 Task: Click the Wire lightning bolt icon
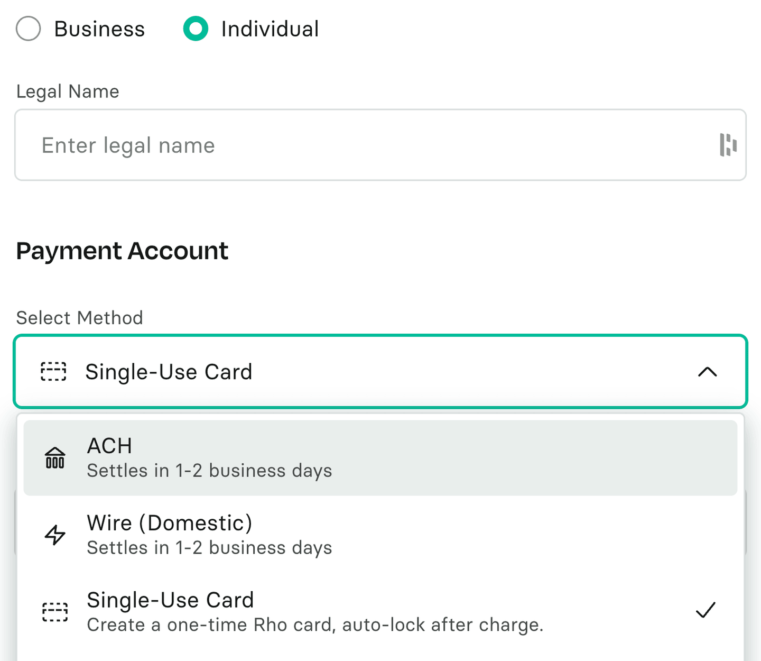click(x=55, y=535)
